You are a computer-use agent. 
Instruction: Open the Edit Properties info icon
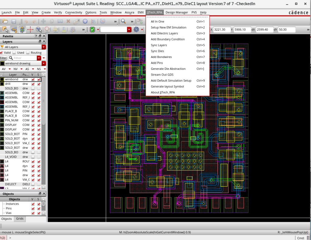click(85, 21)
